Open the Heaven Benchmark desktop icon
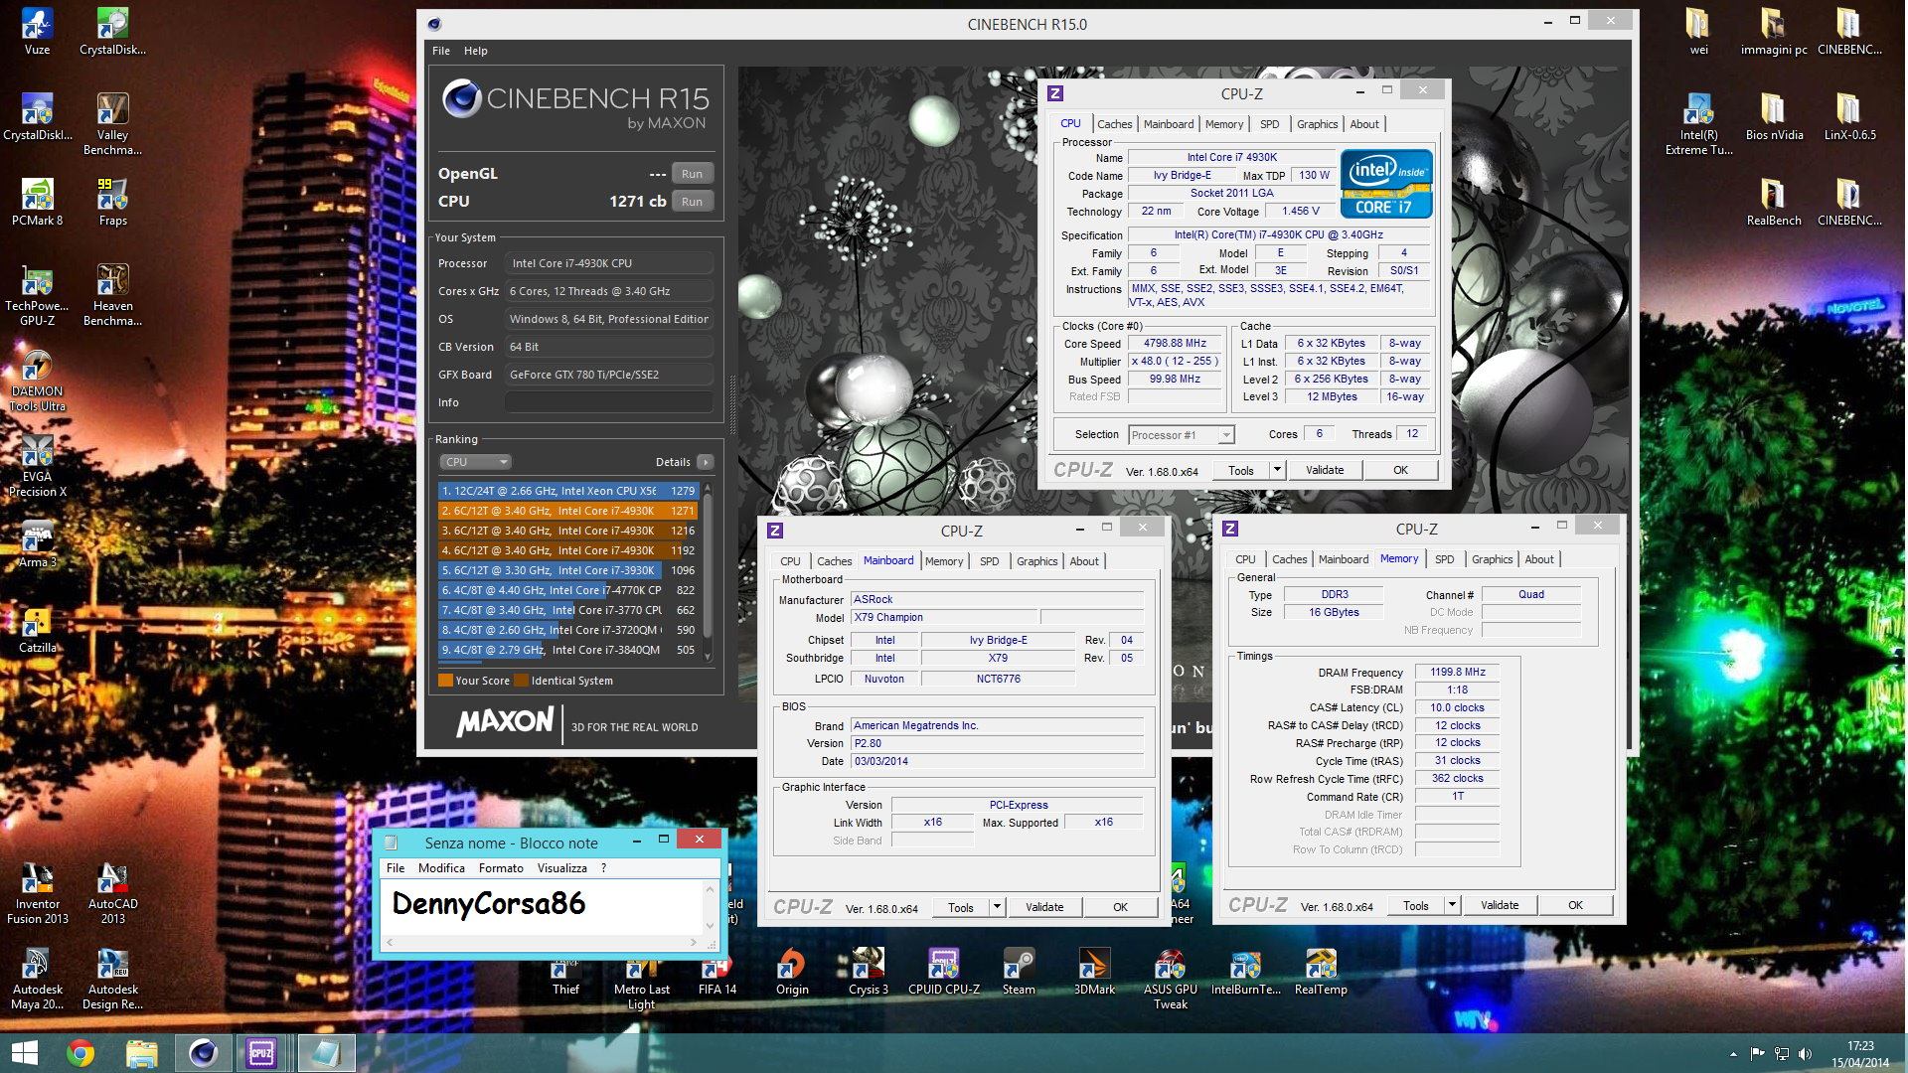 (x=112, y=295)
